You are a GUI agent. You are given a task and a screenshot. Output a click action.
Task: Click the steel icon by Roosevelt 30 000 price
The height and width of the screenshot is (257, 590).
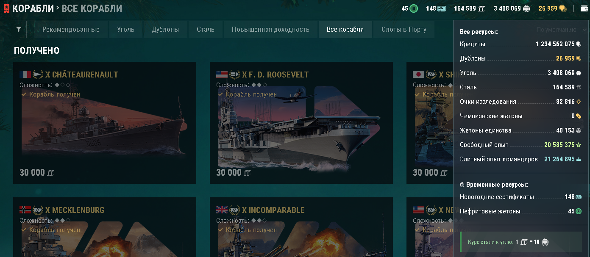click(x=247, y=173)
